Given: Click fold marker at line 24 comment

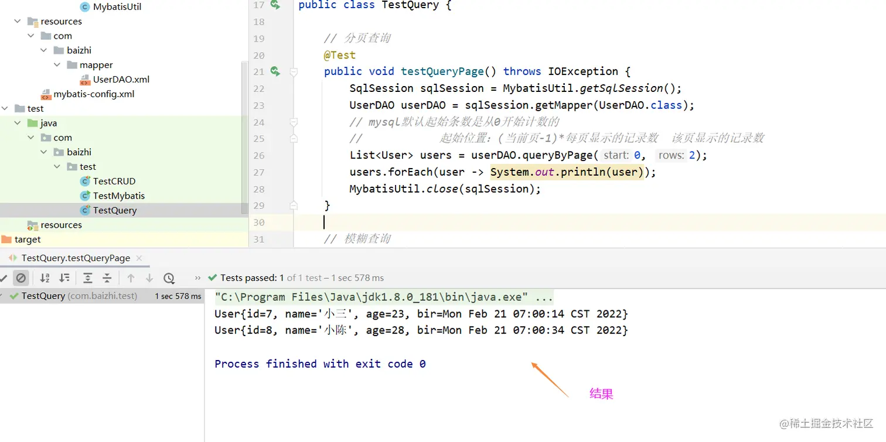Looking at the screenshot, I should [x=294, y=122].
